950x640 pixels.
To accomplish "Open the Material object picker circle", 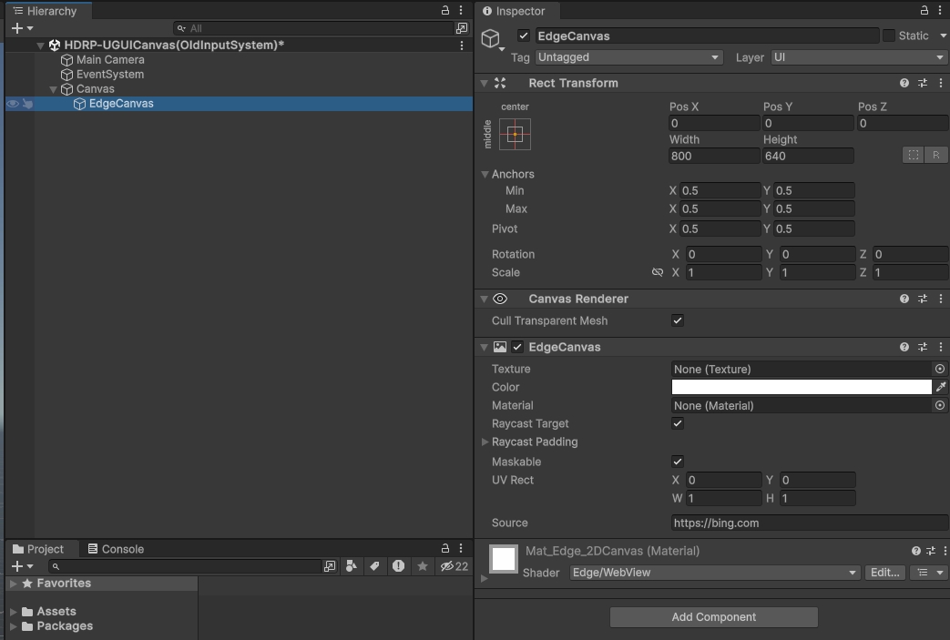I will point(938,405).
